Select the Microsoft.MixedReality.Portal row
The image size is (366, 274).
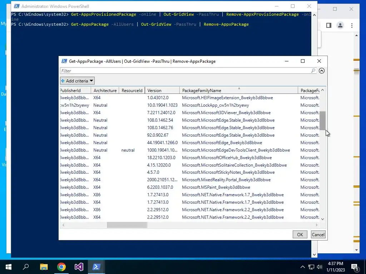click(x=190, y=180)
